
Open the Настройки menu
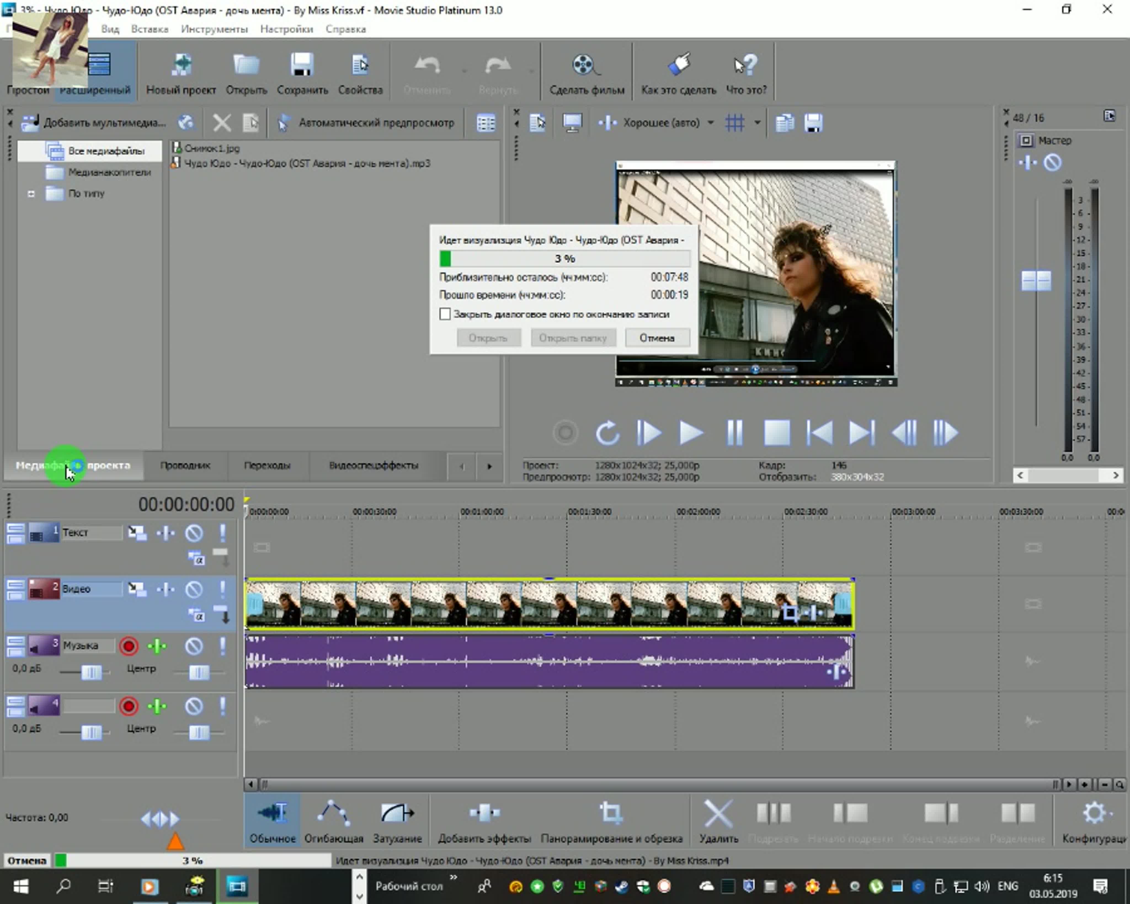287,29
